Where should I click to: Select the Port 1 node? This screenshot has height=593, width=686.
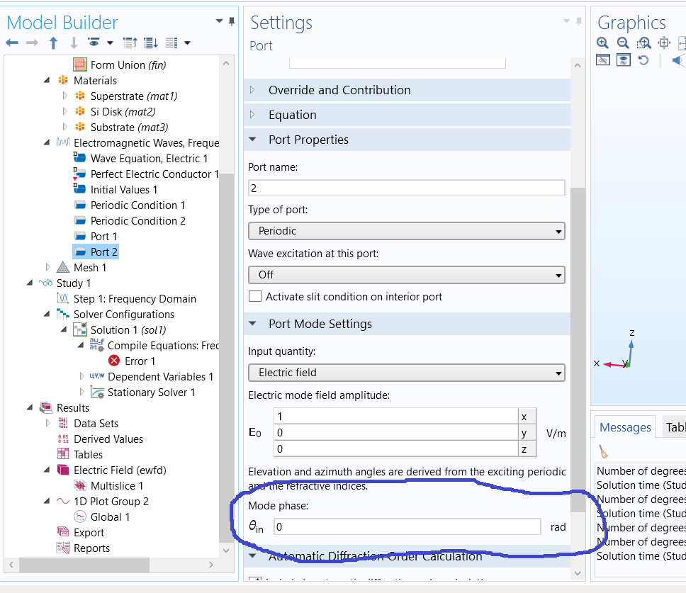click(103, 236)
